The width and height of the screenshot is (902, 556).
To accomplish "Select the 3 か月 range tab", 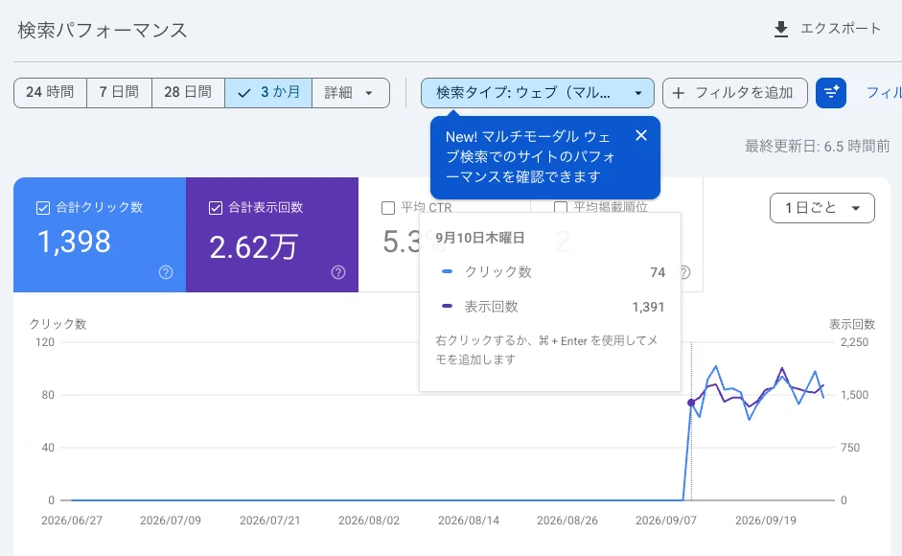I will (x=268, y=93).
